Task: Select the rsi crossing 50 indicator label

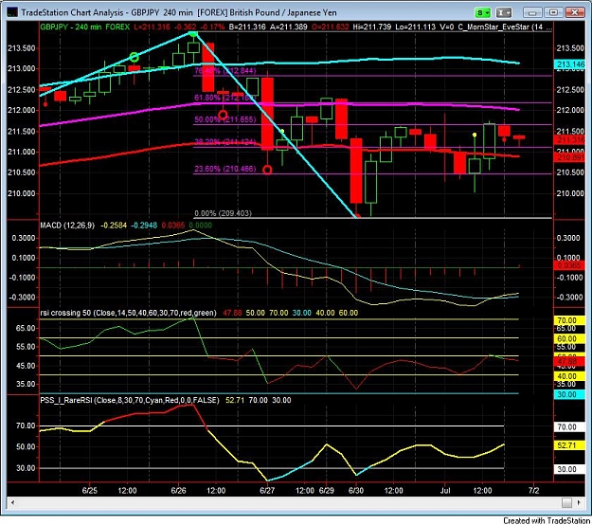Action: coord(128,313)
